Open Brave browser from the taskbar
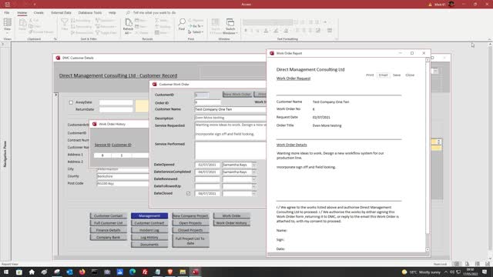Viewport: 493px width, 277px height. tap(170, 272)
